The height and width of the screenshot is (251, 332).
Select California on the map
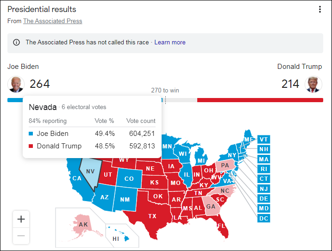pos(77,178)
